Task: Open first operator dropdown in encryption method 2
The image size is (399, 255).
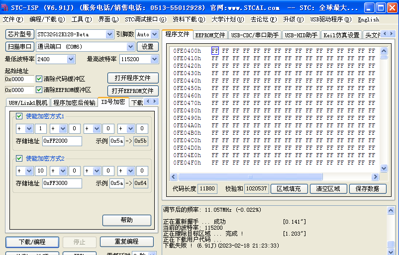Action: point(29,171)
